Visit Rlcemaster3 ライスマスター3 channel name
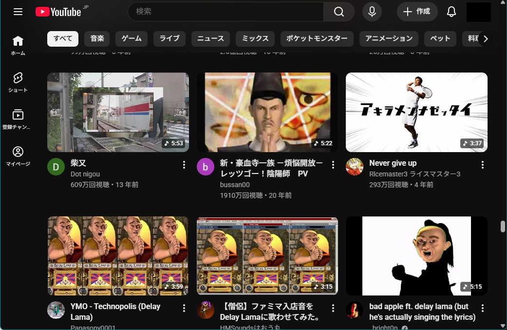 414,174
